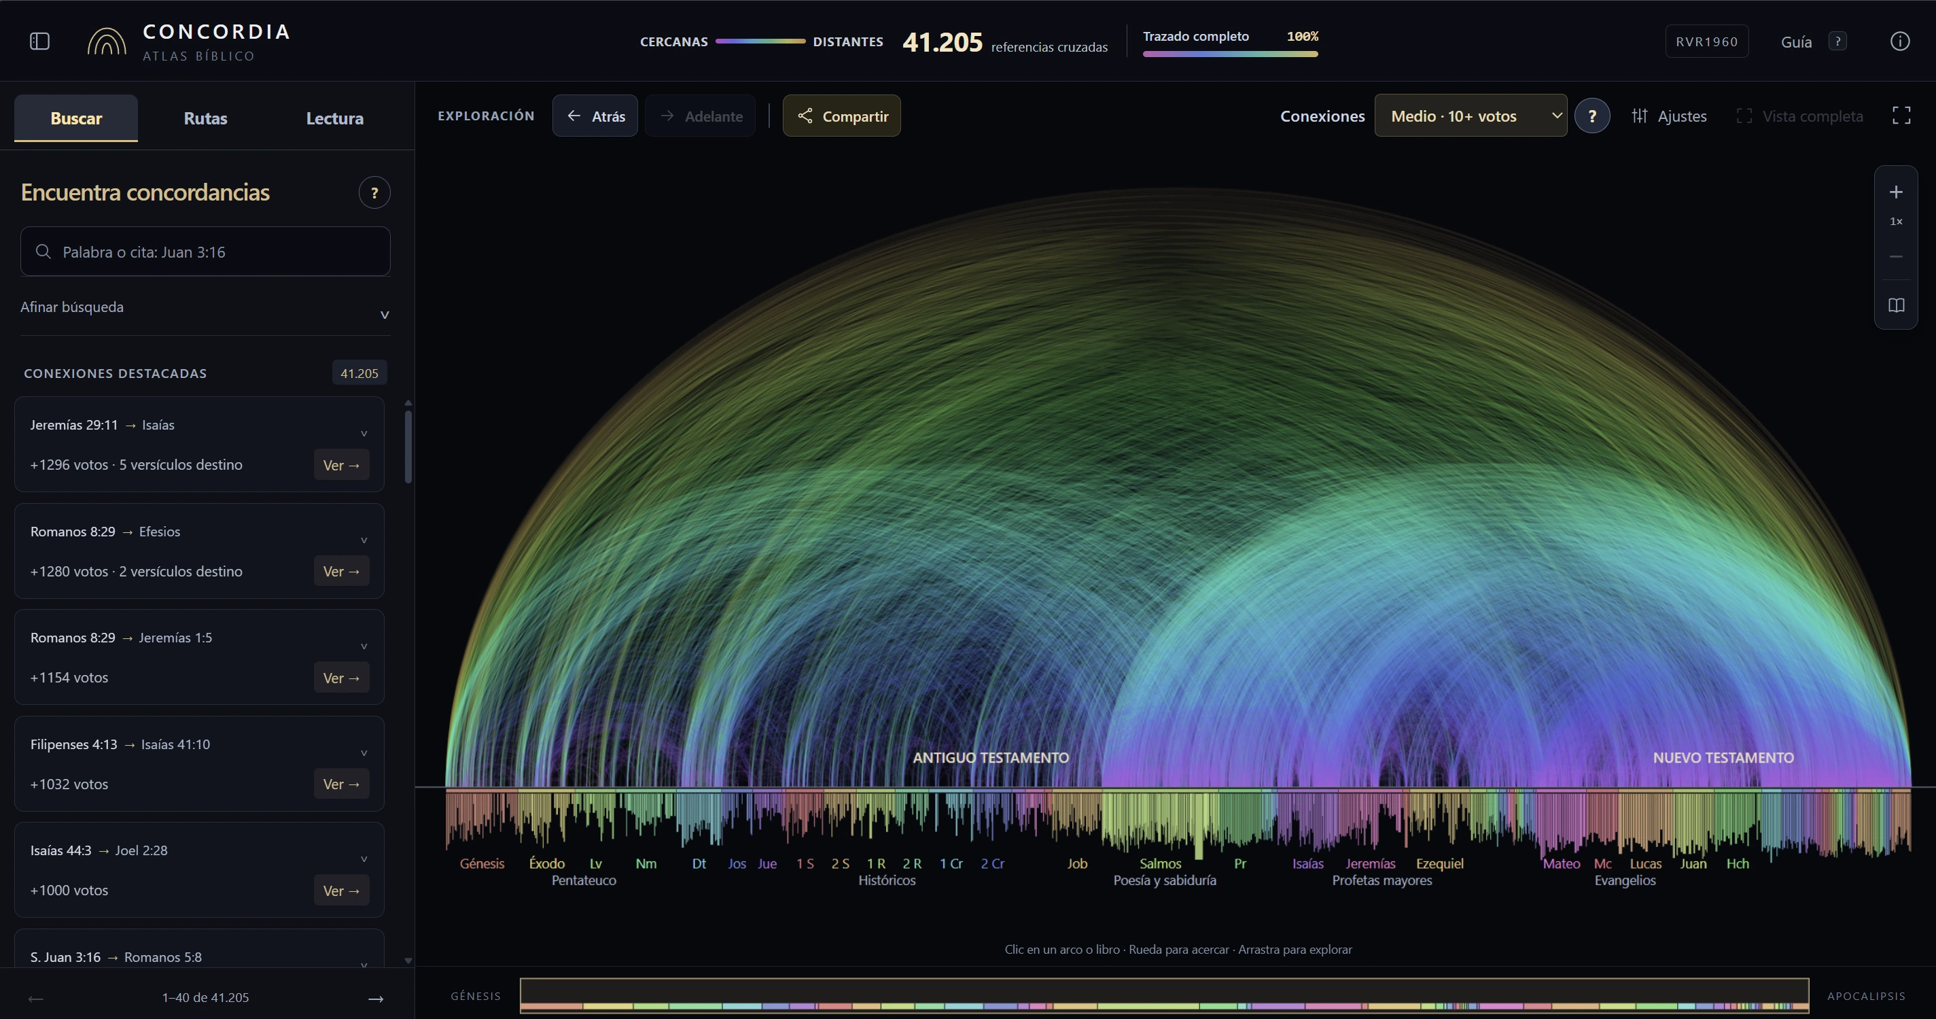This screenshot has height=1019, width=1936.
Task: Expand the Jeremías 29:11 → Isaías card
Action: 364,433
